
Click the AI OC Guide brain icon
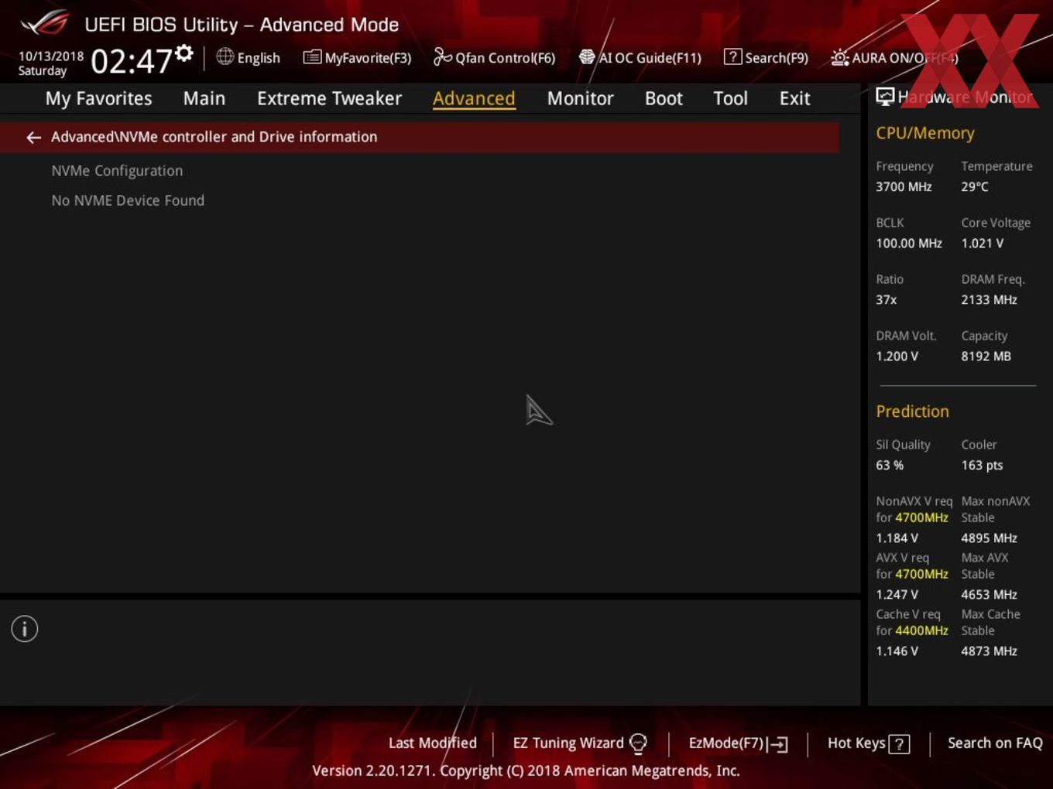pos(587,57)
